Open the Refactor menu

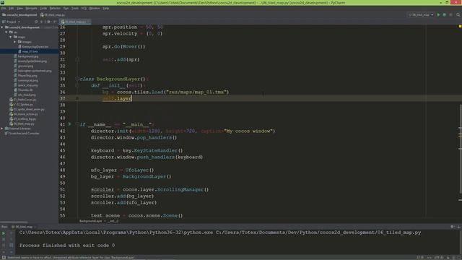[55, 8]
